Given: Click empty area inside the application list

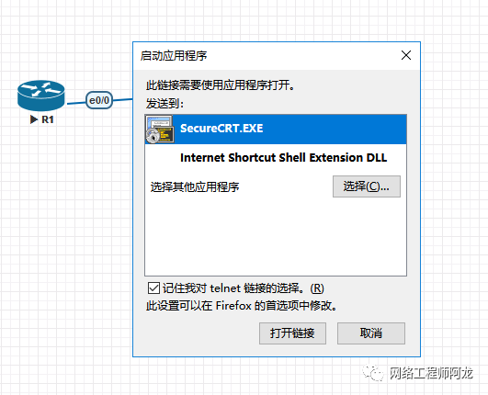Looking at the screenshot, I should [276, 236].
